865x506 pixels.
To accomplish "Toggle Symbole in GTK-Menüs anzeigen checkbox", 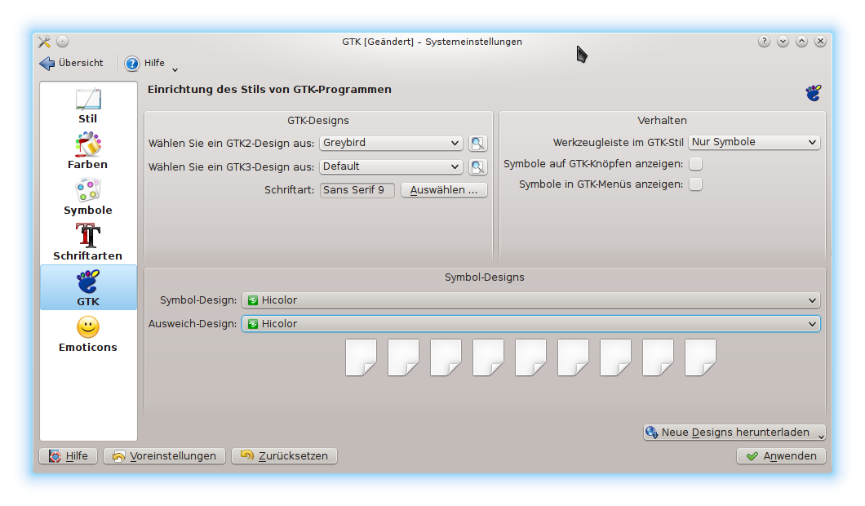I will (x=695, y=184).
